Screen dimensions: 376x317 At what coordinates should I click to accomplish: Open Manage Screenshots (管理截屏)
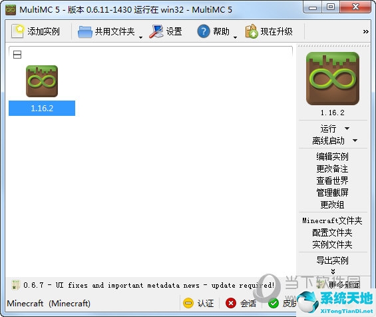pyautogui.click(x=332, y=192)
